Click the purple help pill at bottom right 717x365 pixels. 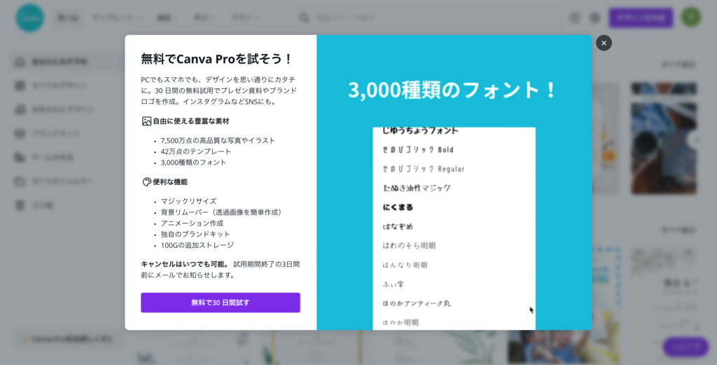(685, 347)
